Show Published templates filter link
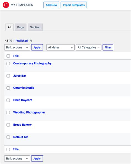The width and height of the screenshot is (131, 164). [x=22, y=41]
